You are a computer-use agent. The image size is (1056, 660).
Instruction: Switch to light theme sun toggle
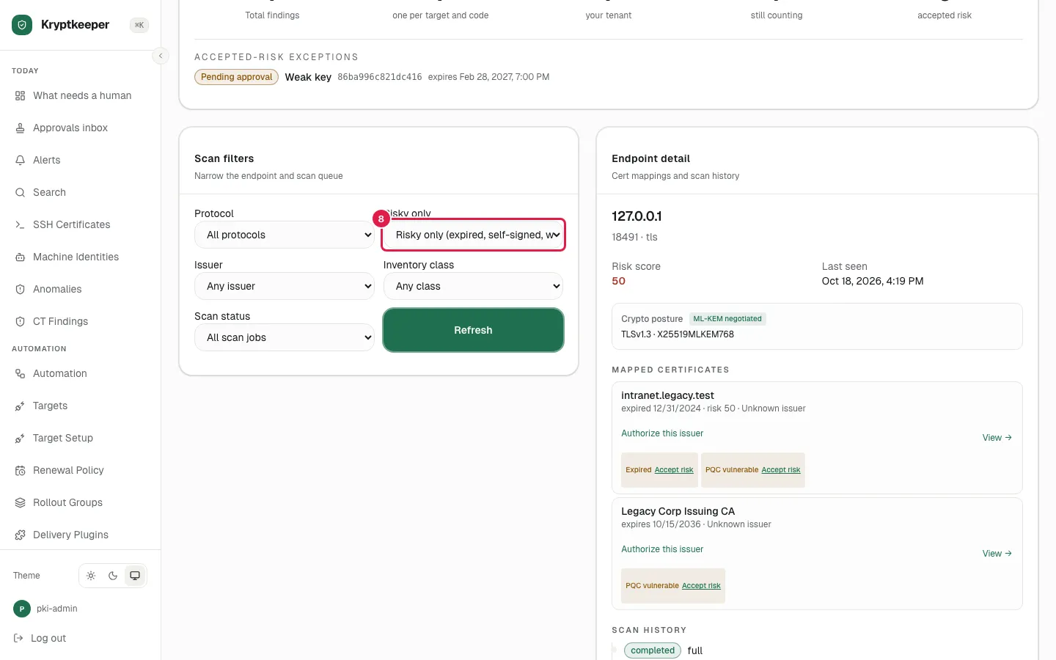(x=91, y=576)
